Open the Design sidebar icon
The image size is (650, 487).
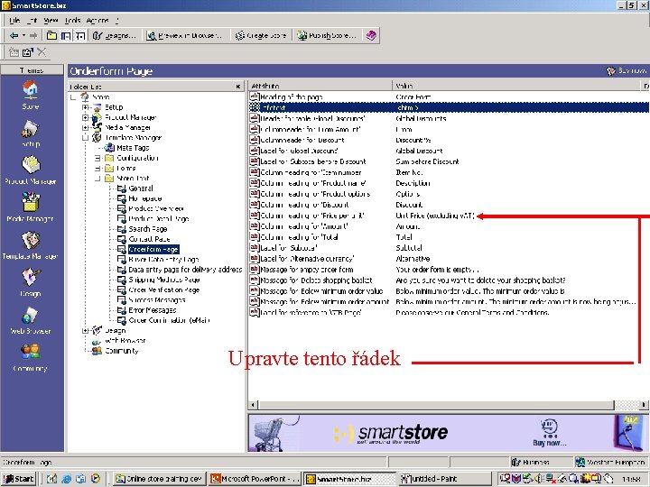(x=31, y=282)
